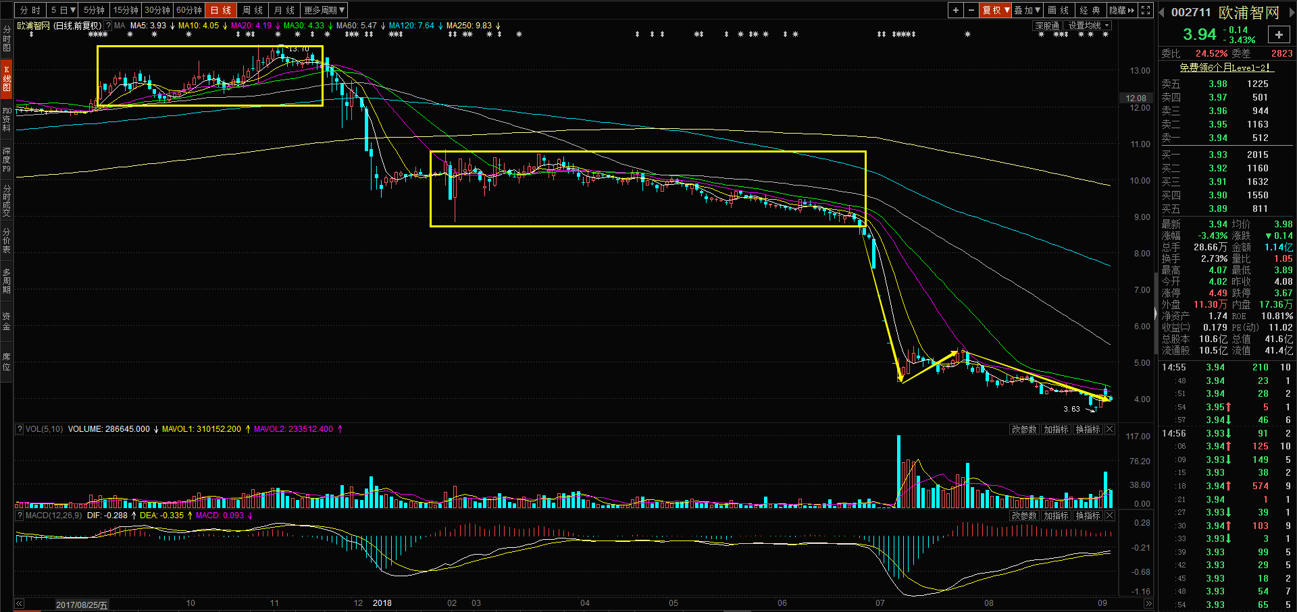1297x612 pixels.
Task: Toggle the 经典 classic view
Action: pyautogui.click(x=1089, y=10)
